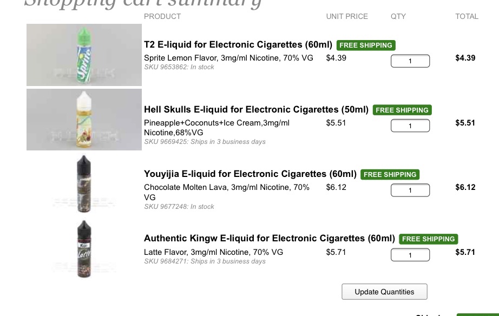This screenshot has height=316, width=499.
Task: Open the T2 E-liquid product title link
Action: coord(238,44)
